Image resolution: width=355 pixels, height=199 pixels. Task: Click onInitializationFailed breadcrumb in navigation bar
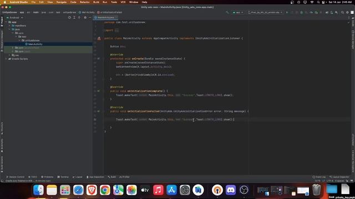(110, 12)
